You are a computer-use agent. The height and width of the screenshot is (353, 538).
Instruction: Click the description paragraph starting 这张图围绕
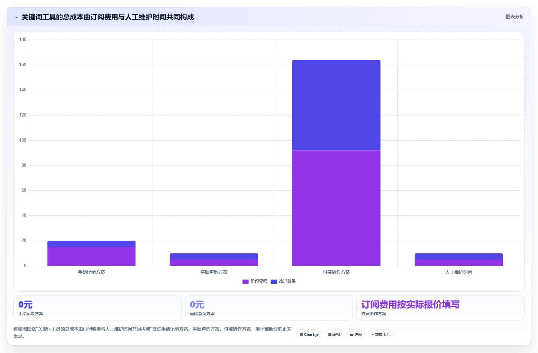(152, 332)
